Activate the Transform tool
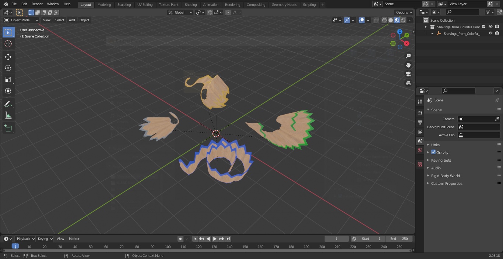The height and width of the screenshot is (259, 503). tap(8, 91)
